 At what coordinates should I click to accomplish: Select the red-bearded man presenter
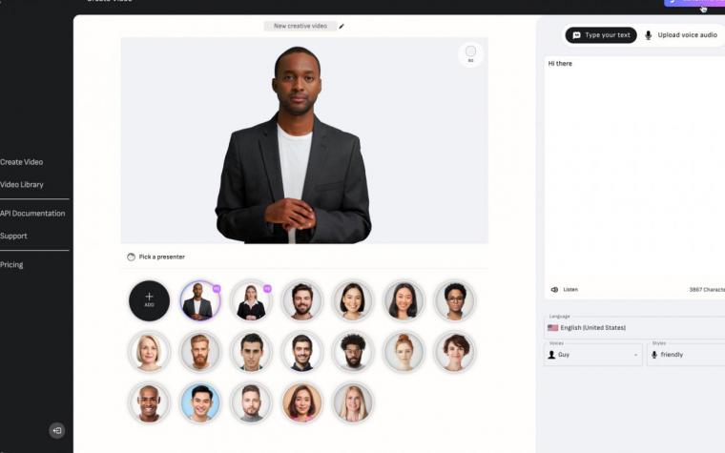tap(199, 352)
